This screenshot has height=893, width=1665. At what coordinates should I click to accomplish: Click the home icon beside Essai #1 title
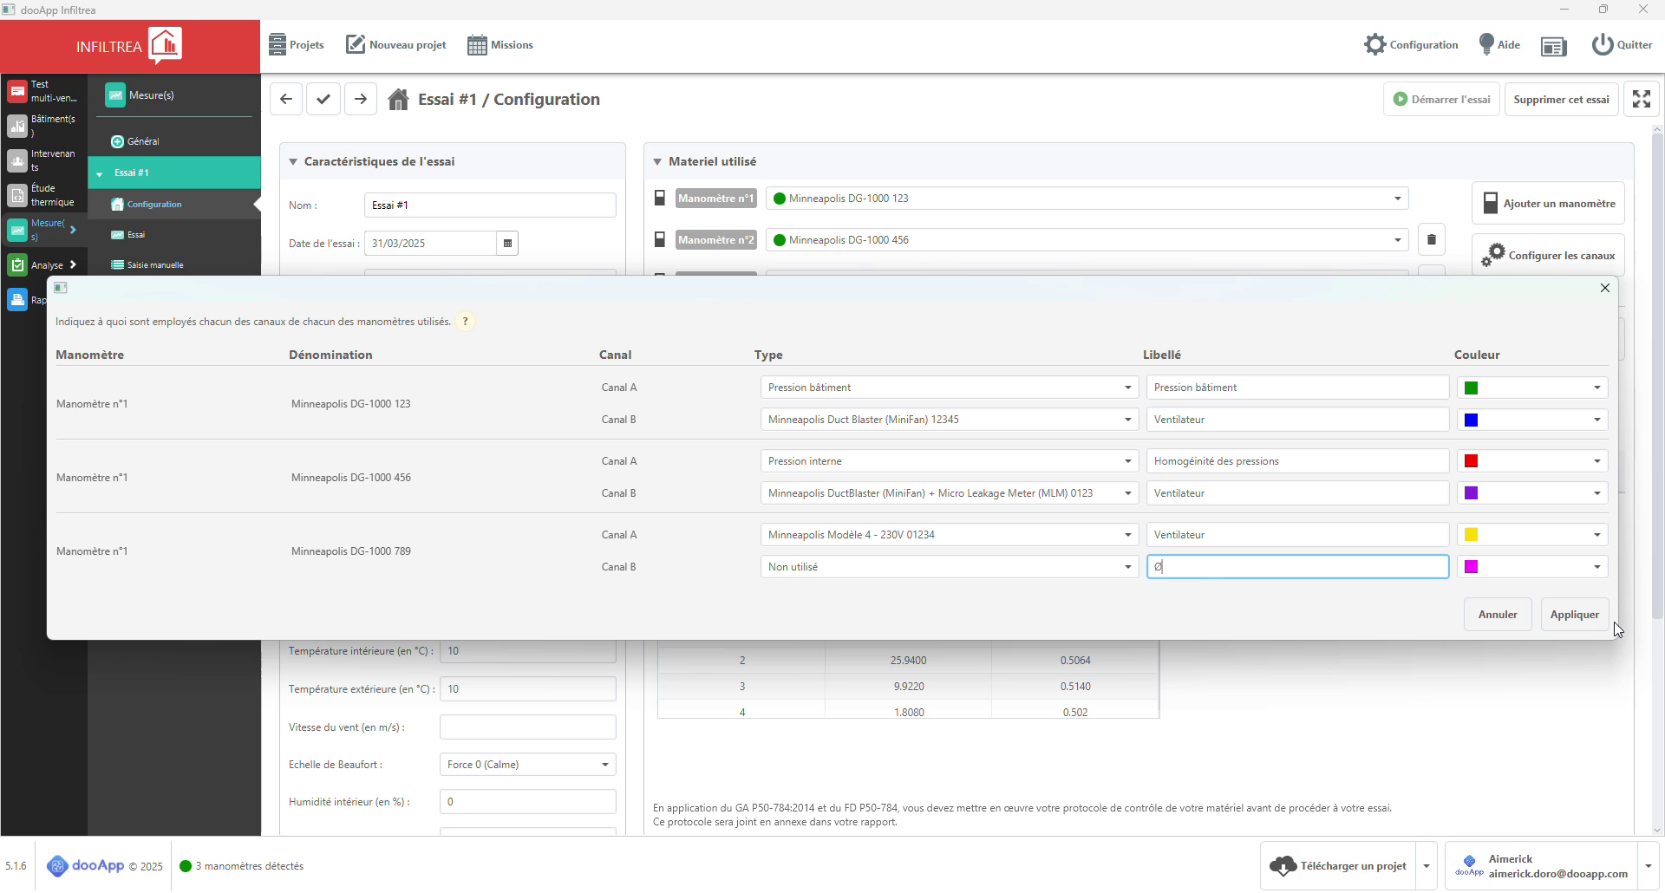(x=398, y=100)
